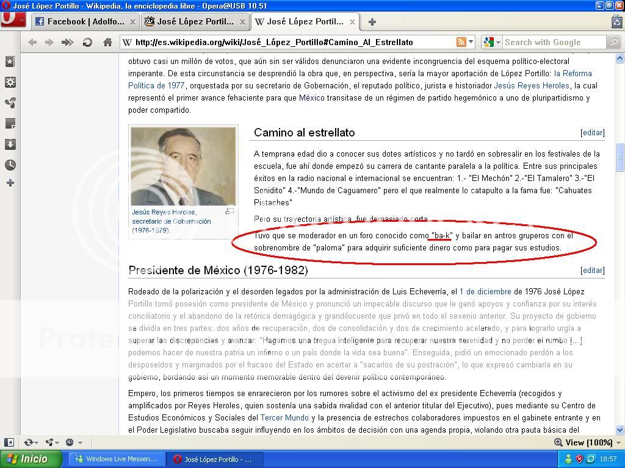Open the Unite panel in sidebar
Image resolution: width=625 pixels, height=468 pixels.
pyautogui.click(x=10, y=103)
